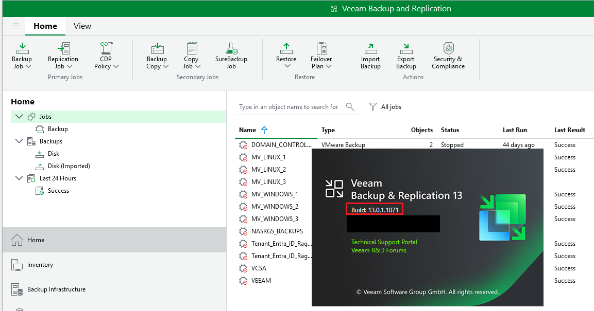
Task: Click the SureBackup Job icon
Action: click(x=231, y=56)
